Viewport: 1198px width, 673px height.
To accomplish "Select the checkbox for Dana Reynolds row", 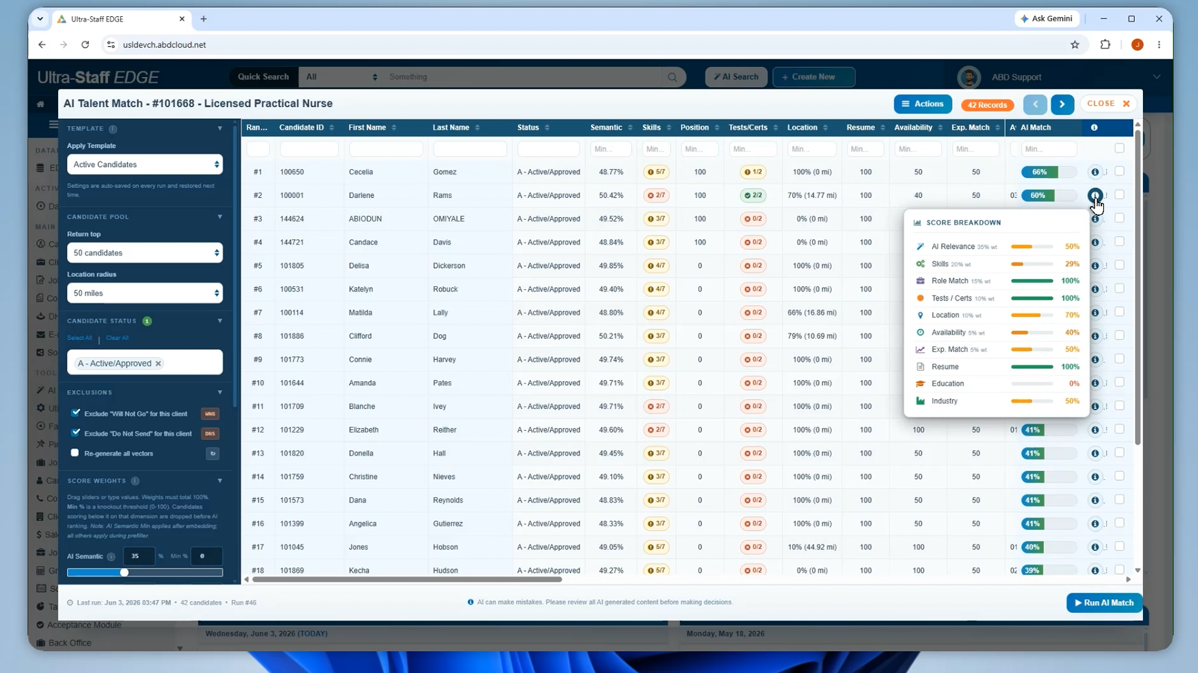I will [x=1119, y=500].
